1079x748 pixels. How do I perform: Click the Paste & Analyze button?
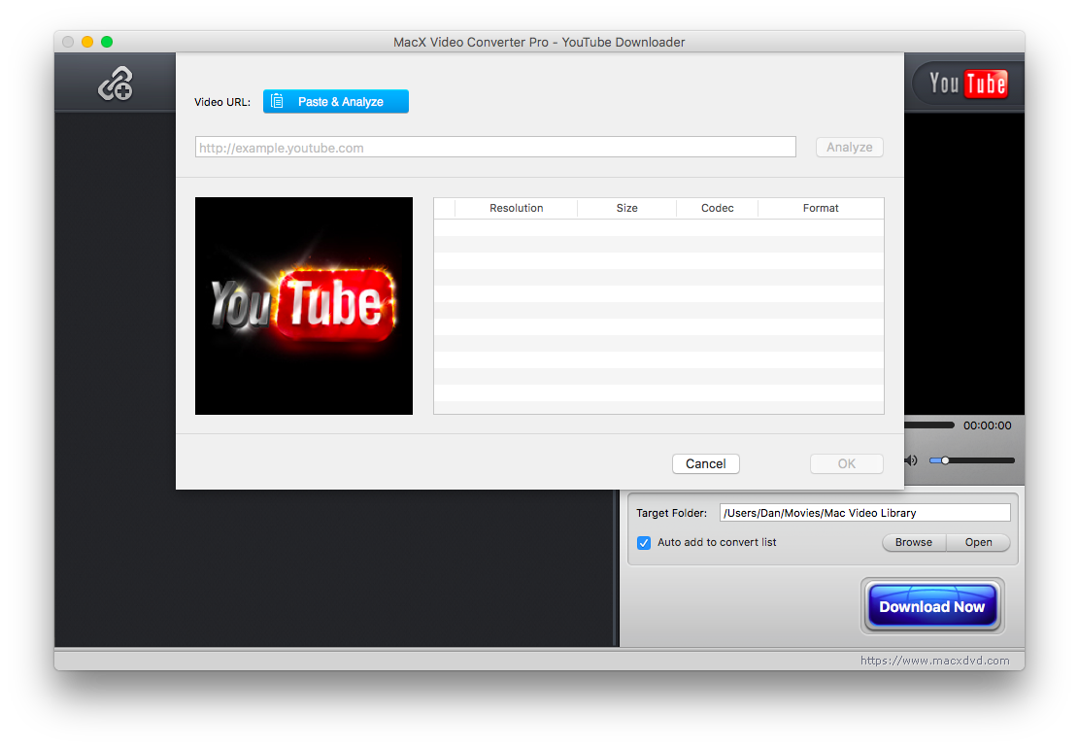coord(336,101)
